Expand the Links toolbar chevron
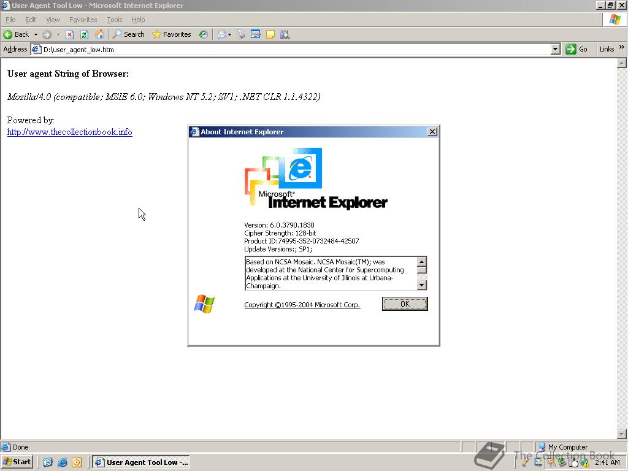Screen dimensions: 628x471 point(622,47)
